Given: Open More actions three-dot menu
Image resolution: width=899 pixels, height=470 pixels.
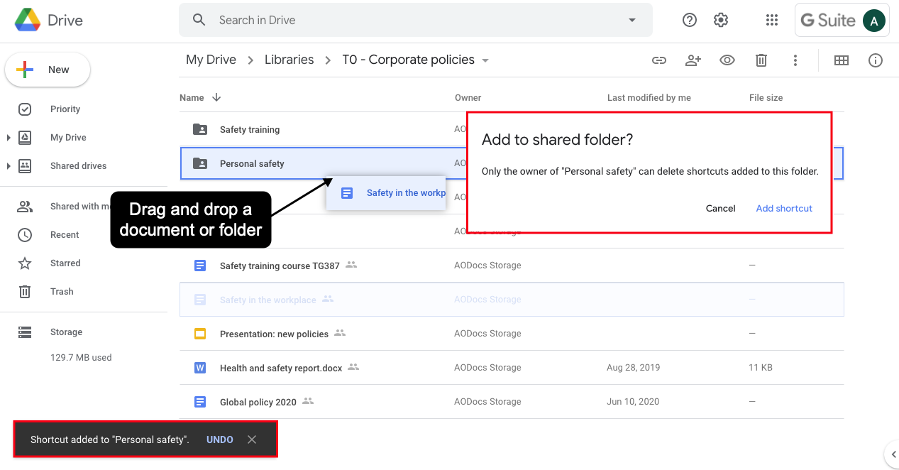Looking at the screenshot, I should [x=795, y=60].
